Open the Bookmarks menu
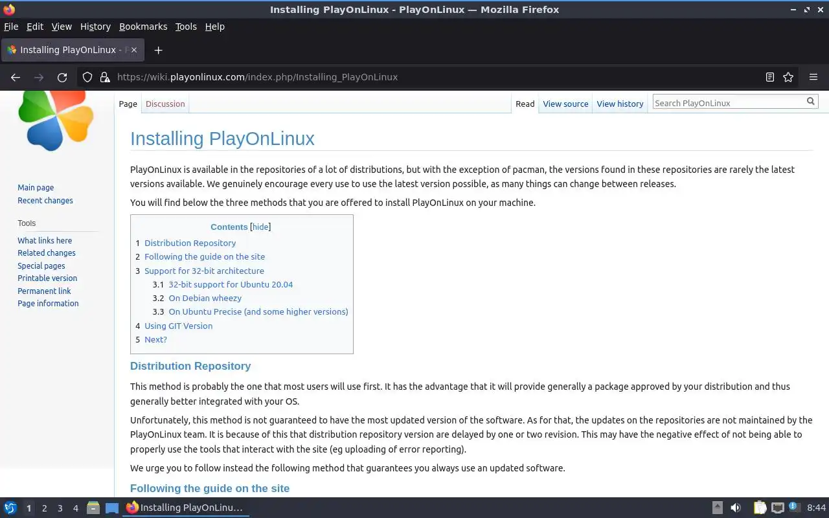Viewport: 829px width, 518px height. pyautogui.click(x=143, y=27)
